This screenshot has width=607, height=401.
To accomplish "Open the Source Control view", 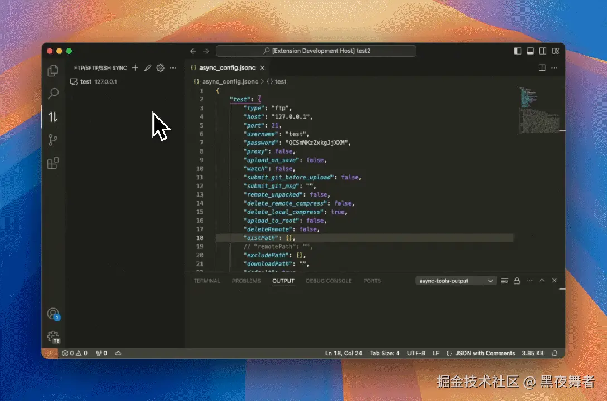I will coord(53,140).
